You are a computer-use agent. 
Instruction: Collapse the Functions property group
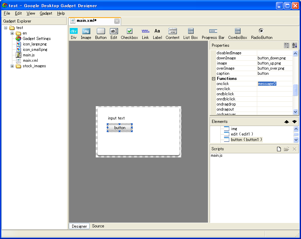click(213, 79)
